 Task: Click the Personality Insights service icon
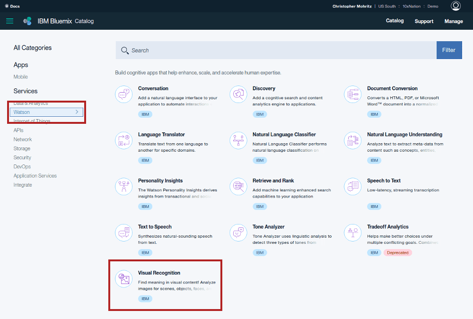(123, 186)
